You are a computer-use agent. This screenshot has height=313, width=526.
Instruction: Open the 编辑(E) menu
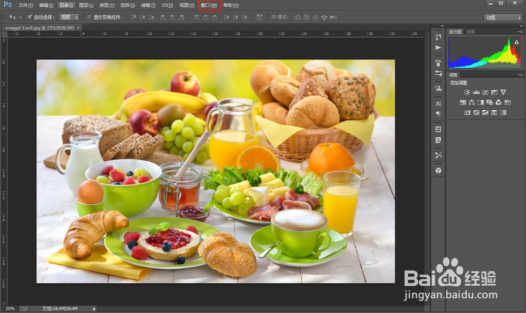coord(46,5)
